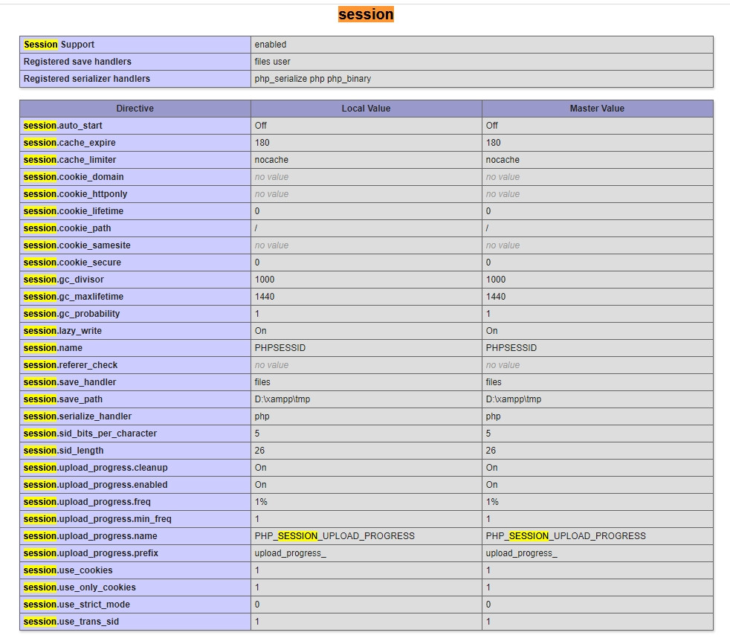
Task: Select the session.use_only_cookies directive
Action: (x=80, y=587)
